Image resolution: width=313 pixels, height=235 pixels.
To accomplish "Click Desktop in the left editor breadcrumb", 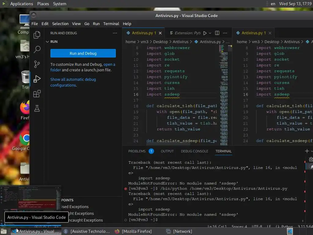I will tap(160, 42).
